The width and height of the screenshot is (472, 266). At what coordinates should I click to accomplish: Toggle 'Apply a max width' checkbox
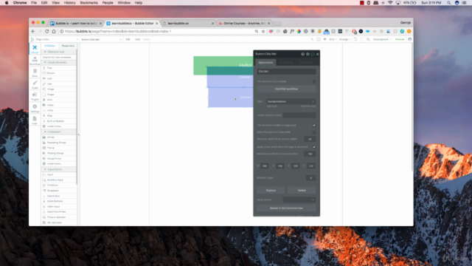tap(314, 147)
